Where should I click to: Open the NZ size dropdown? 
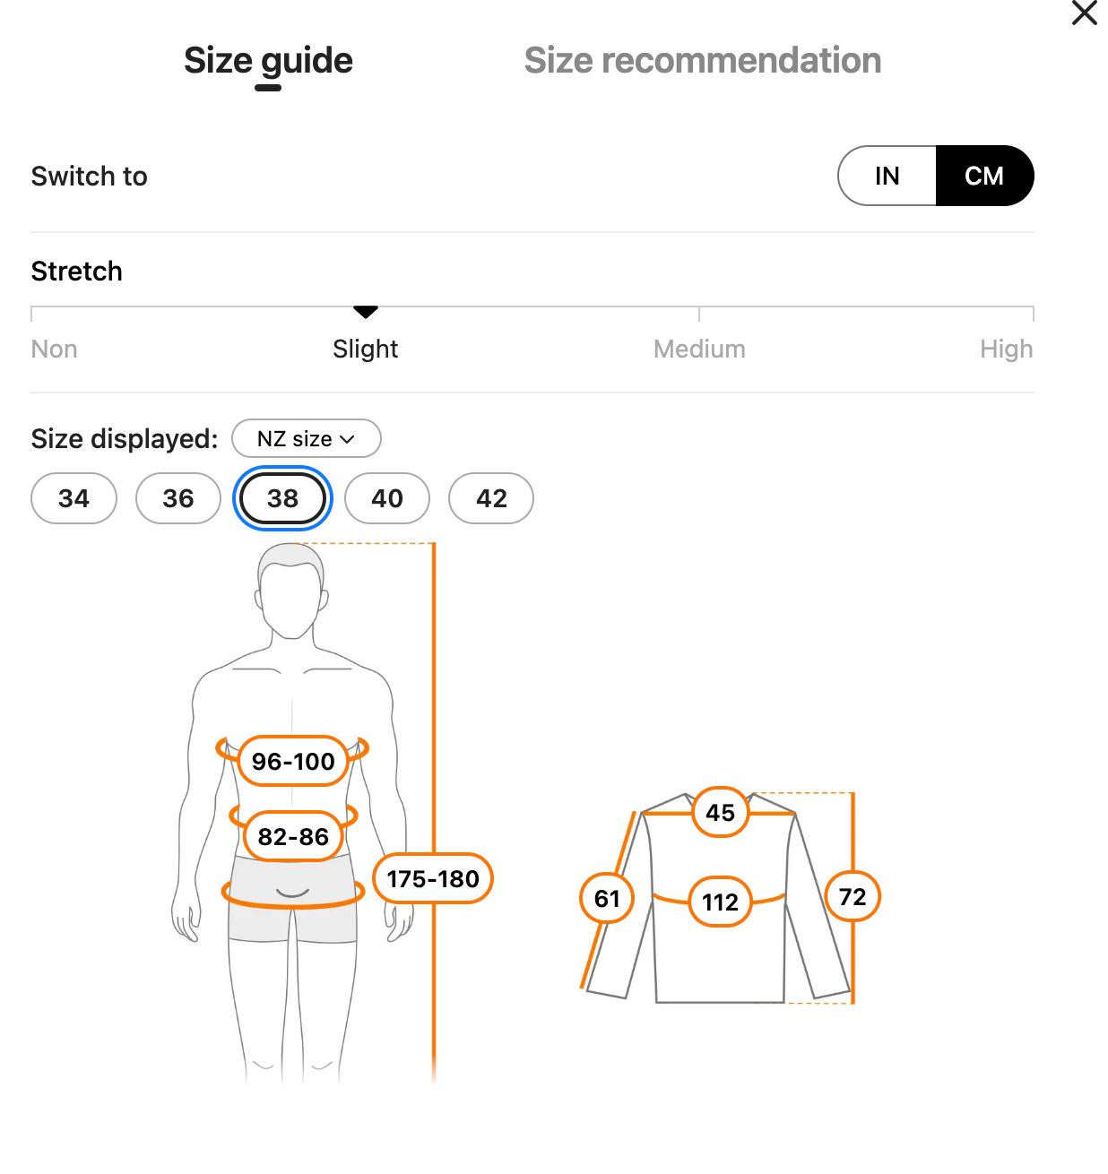[306, 439]
